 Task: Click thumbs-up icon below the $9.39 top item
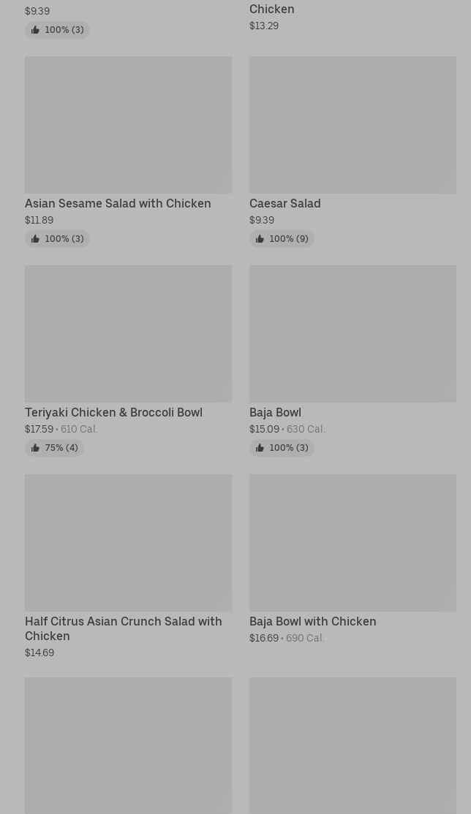(x=35, y=30)
